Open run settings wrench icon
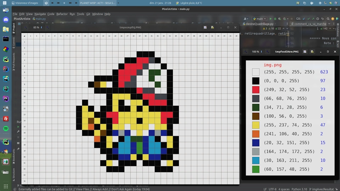340x191 pixels. [18, 132]
